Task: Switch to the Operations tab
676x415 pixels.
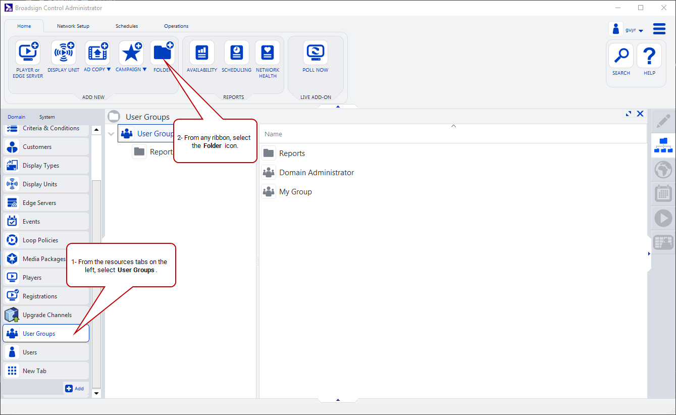Action: pos(176,26)
